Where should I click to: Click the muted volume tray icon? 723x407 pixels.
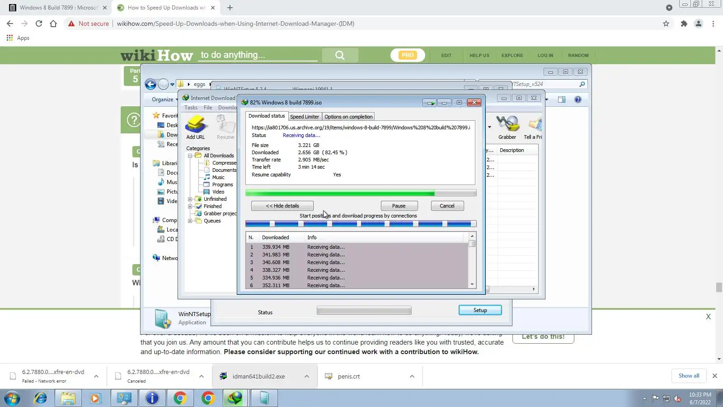(x=677, y=398)
